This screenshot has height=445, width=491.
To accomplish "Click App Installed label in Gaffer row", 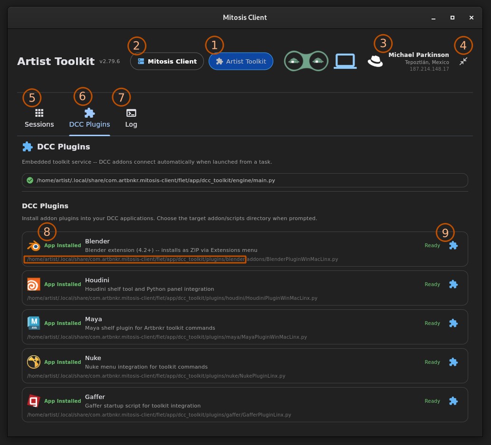I will pyautogui.click(x=63, y=401).
